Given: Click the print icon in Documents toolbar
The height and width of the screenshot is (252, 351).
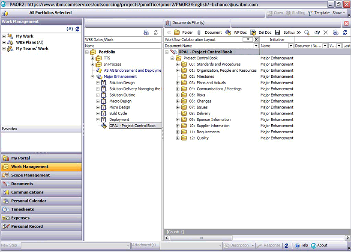Looking at the screenshot, I should (x=336, y=32).
